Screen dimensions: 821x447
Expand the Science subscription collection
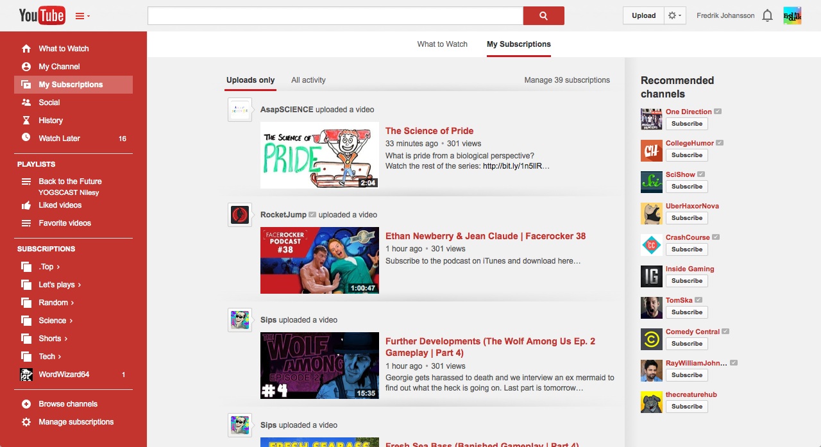click(x=56, y=321)
